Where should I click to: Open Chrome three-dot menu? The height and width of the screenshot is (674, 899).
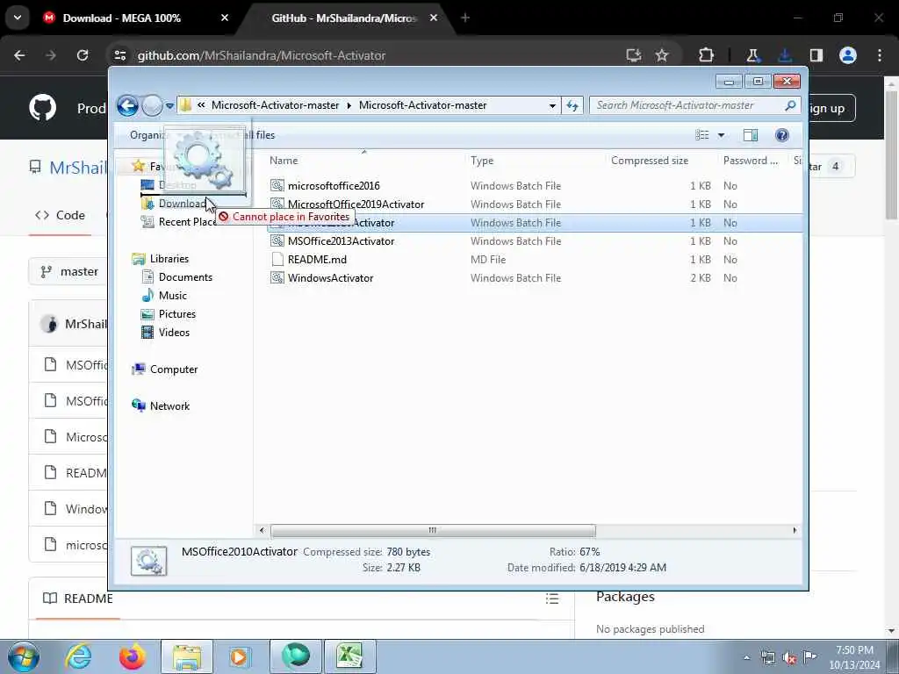pyautogui.click(x=880, y=55)
